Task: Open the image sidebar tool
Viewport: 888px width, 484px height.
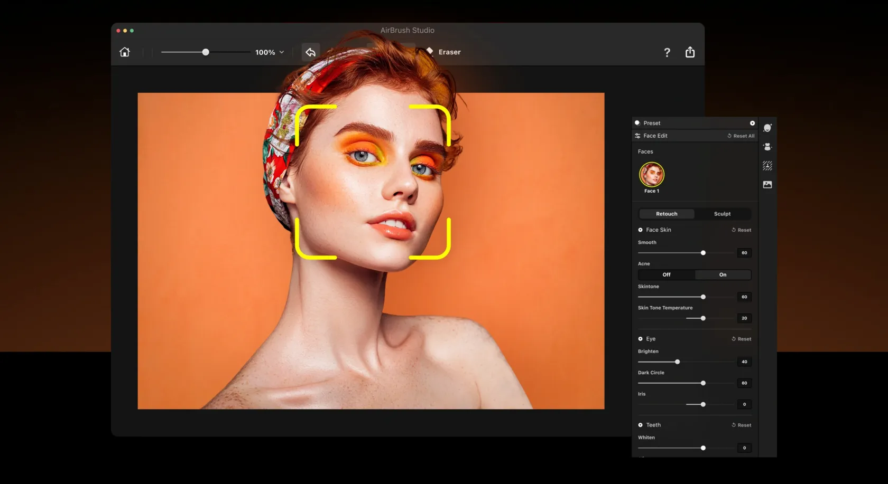Action: point(767,185)
